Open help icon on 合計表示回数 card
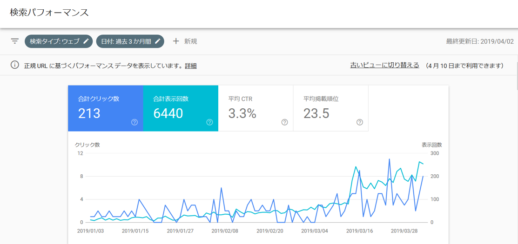518x244 pixels. 209,122
